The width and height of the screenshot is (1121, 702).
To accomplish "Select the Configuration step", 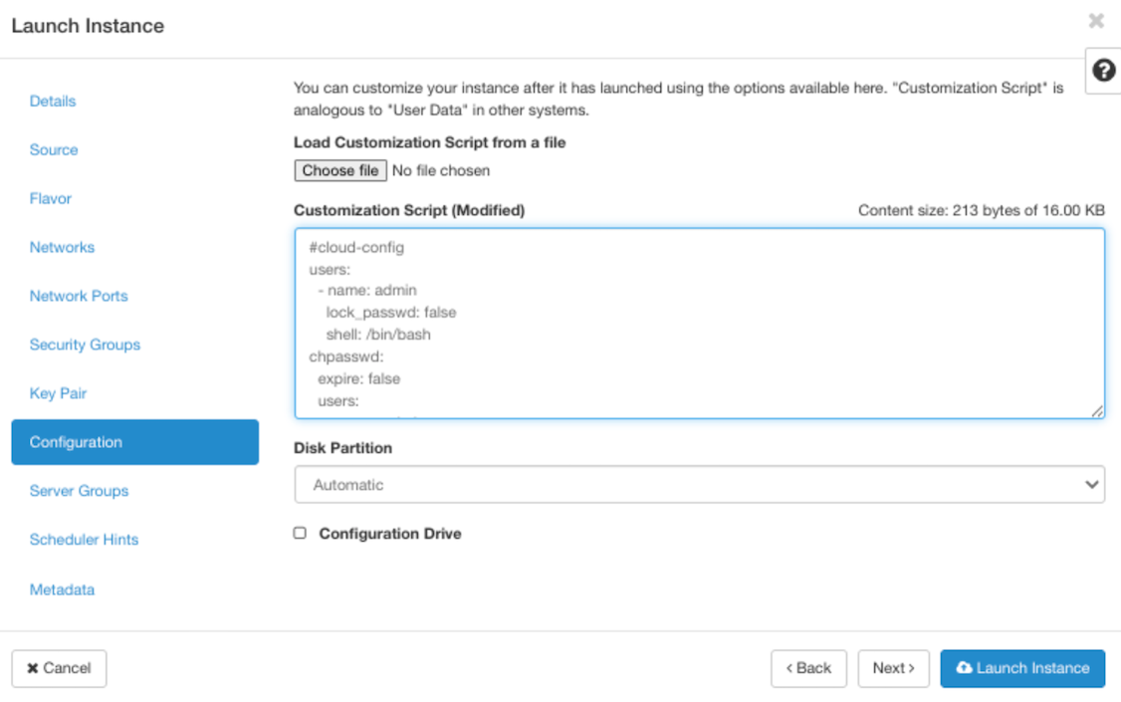I will [x=135, y=442].
